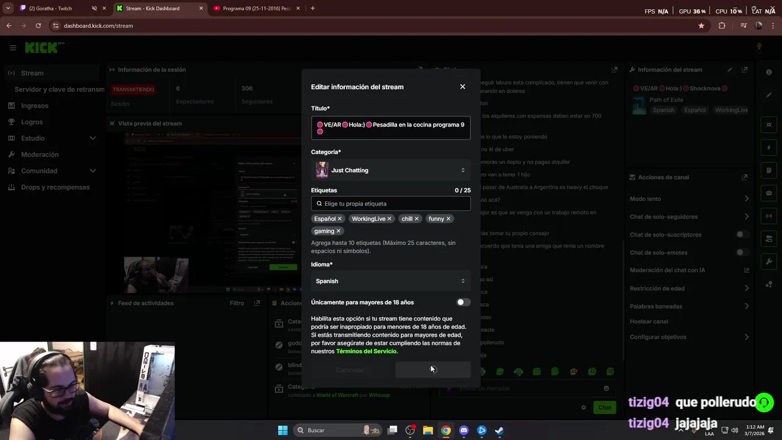
Task: Pop out the Información de la sesión panel
Action: (420, 70)
